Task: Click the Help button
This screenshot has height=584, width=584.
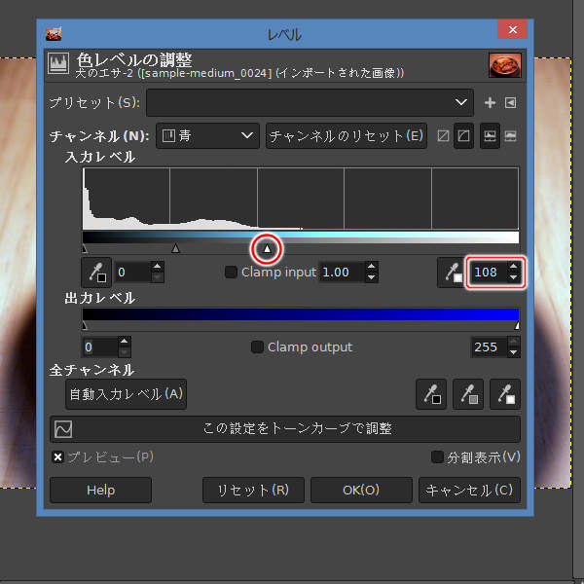Action: click(x=100, y=490)
